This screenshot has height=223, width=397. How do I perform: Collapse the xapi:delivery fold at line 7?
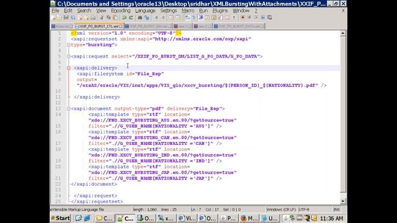tap(69, 68)
